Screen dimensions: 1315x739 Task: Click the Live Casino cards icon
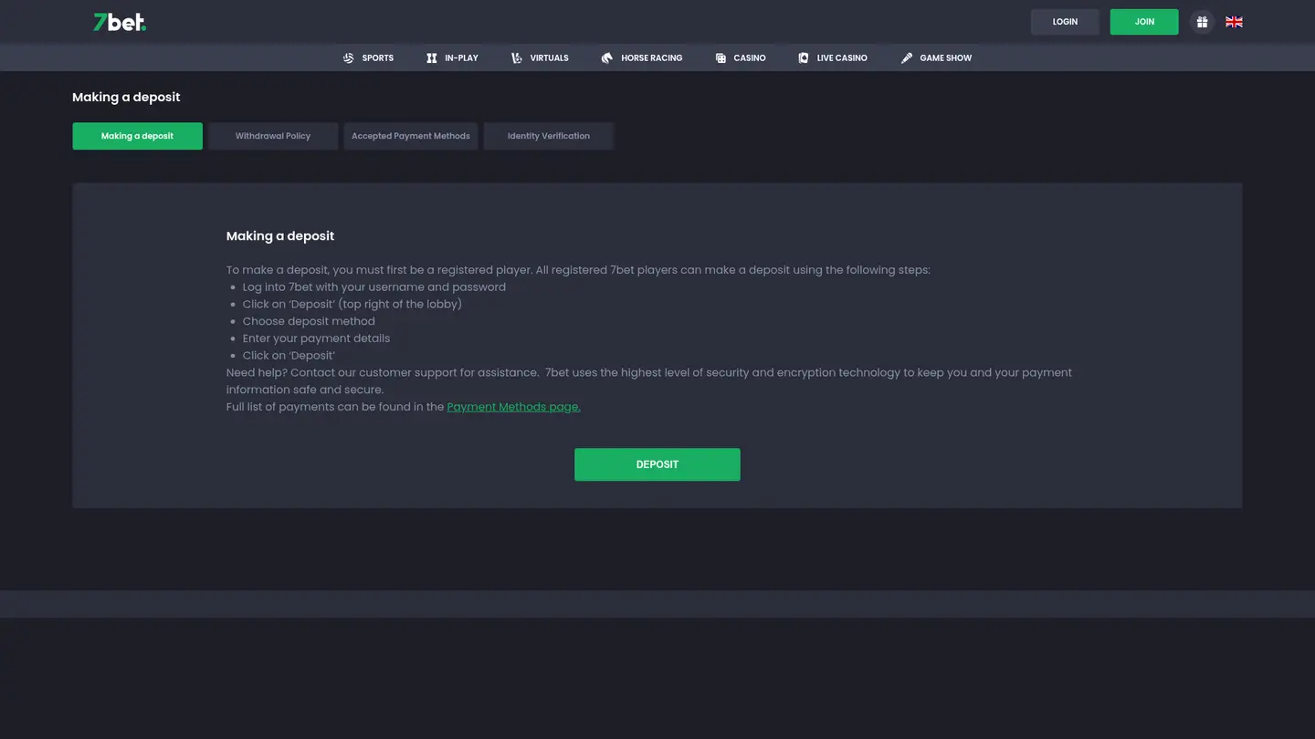pyautogui.click(x=804, y=57)
